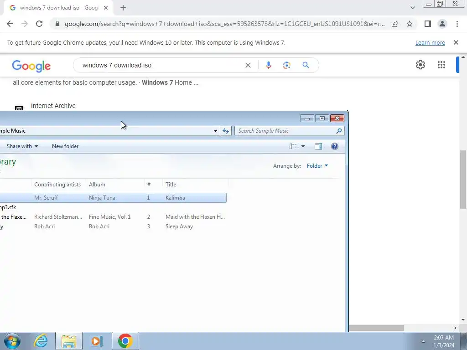The height and width of the screenshot is (350, 467).
Task: Click Chrome page horizontal scrollbar thumb
Action: (x=376, y=328)
